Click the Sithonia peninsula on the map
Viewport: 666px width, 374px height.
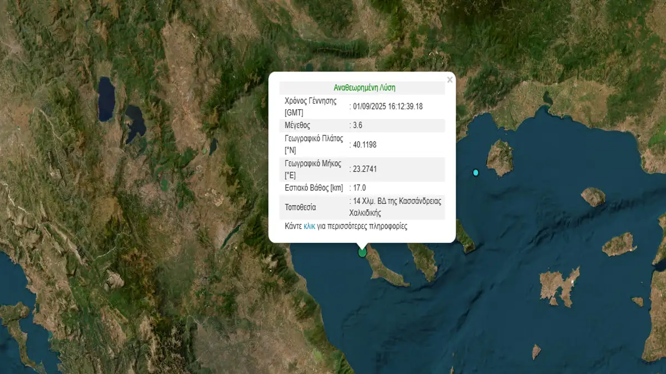425,259
